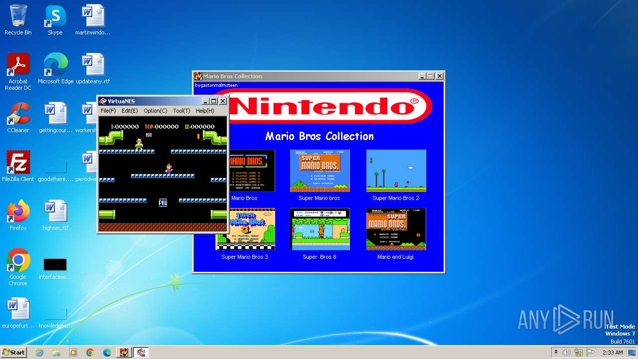Click the Mario and Luigi label

(x=395, y=257)
